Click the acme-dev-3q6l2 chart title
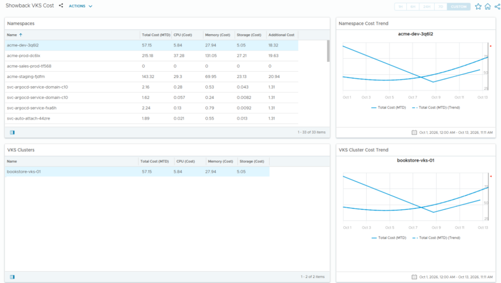 pos(416,34)
